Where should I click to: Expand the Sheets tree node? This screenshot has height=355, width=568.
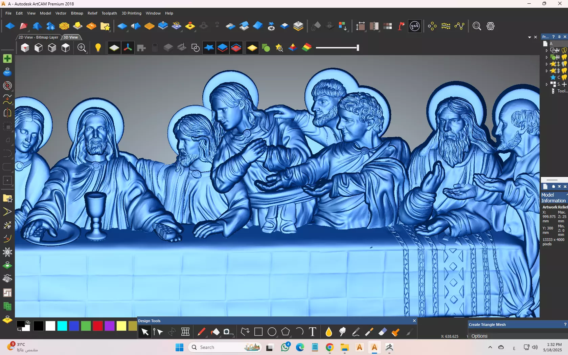(x=547, y=84)
